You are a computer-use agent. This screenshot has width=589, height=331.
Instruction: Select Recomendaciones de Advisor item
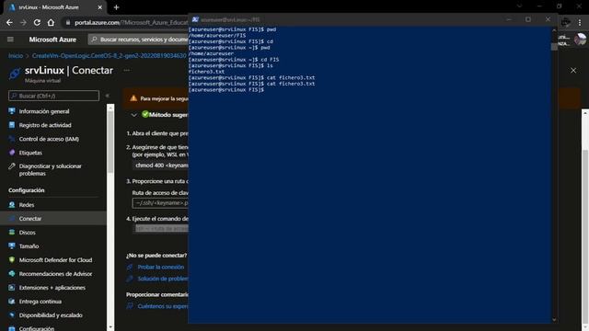click(55, 274)
